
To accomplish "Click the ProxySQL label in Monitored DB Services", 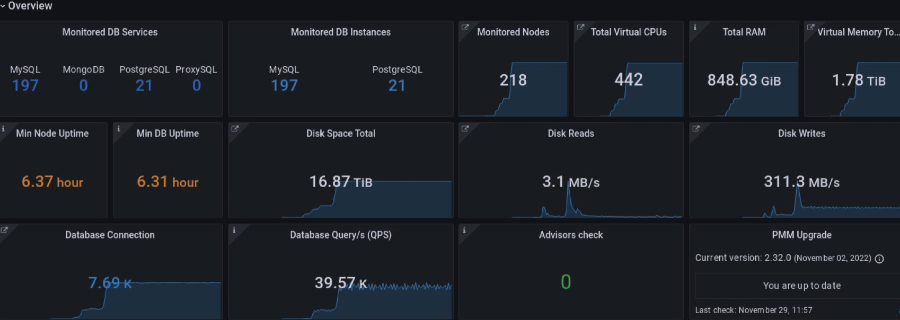I will tap(196, 69).
